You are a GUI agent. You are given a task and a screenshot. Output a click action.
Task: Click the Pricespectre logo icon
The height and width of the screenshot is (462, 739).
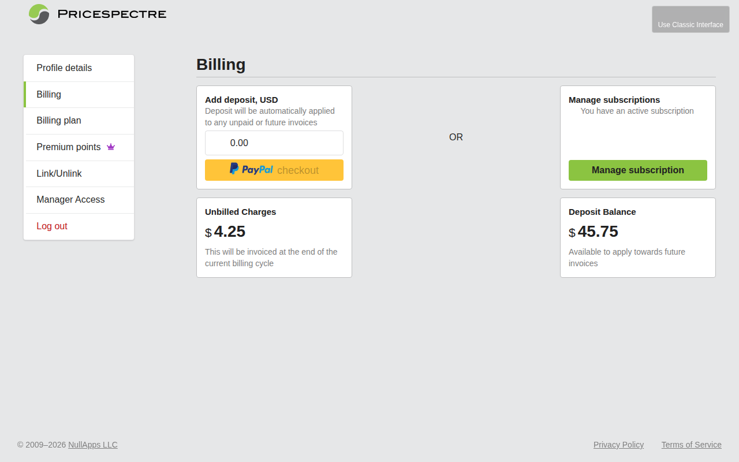click(x=38, y=14)
